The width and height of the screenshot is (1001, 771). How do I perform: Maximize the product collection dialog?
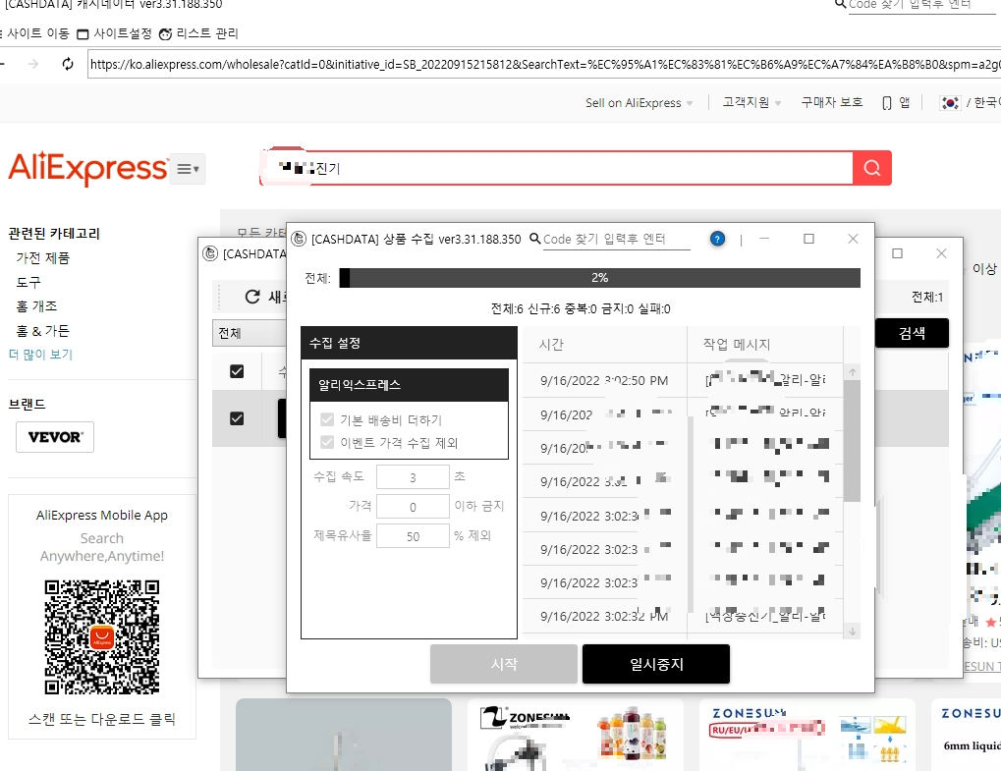[x=808, y=239]
